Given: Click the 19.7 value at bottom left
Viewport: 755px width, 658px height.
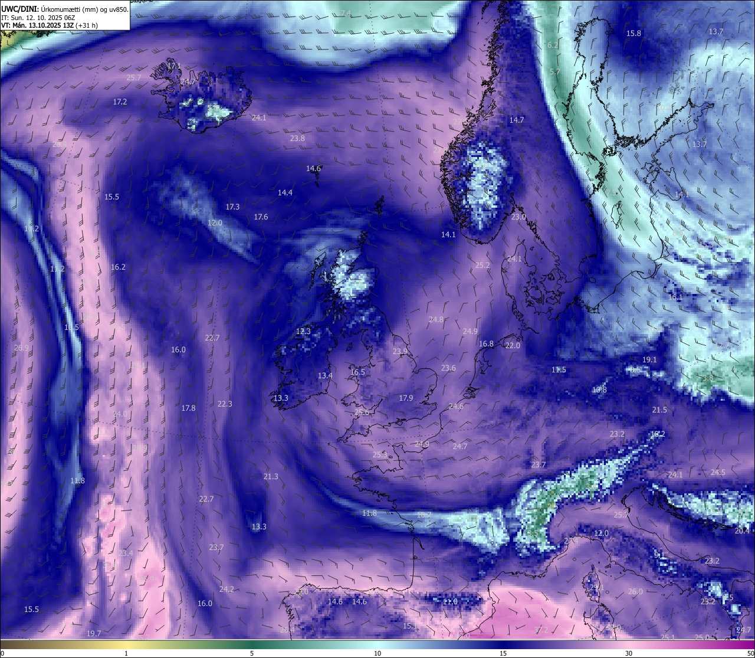Looking at the screenshot, I should pos(94,634).
